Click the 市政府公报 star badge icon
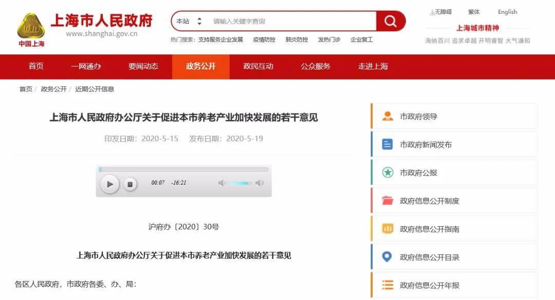 [387, 173]
